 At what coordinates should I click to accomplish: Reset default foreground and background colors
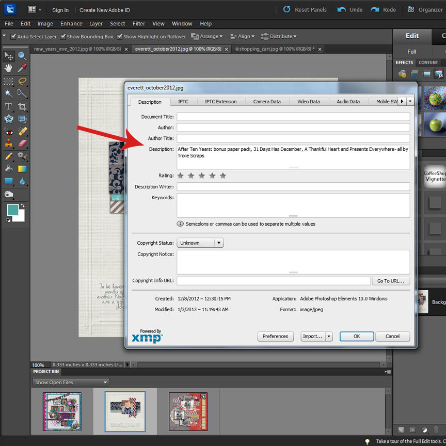click(x=8, y=220)
